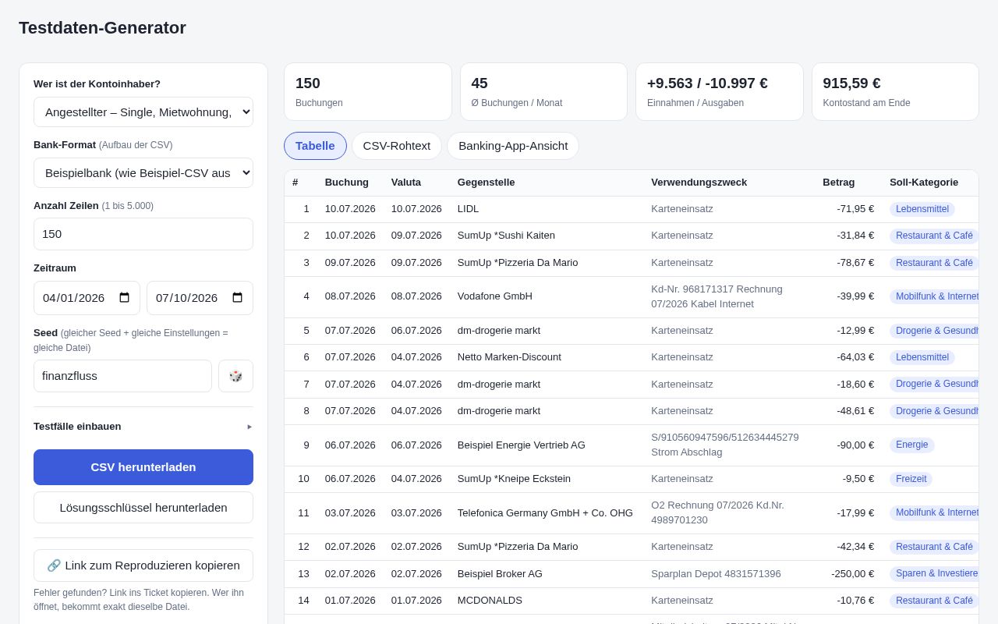
Task: Click 'Sparen & Investieren' tag in row 13
Action: [x=934, y=574]
